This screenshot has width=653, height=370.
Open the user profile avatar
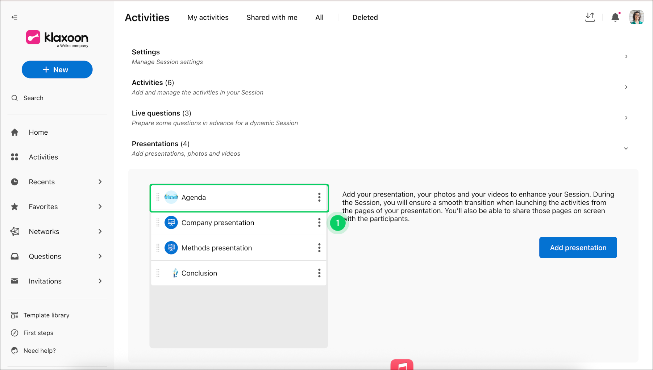tap(636, 17)
